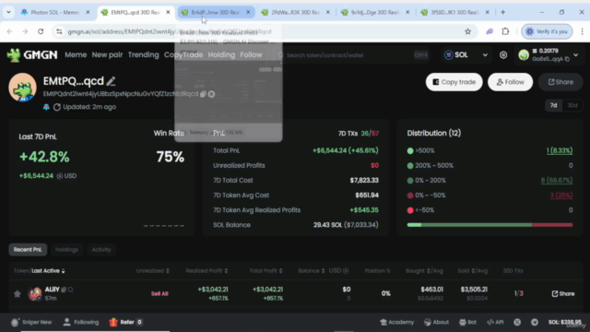
Task: Open the settings gear icon
Action: (x=503, y=55)
